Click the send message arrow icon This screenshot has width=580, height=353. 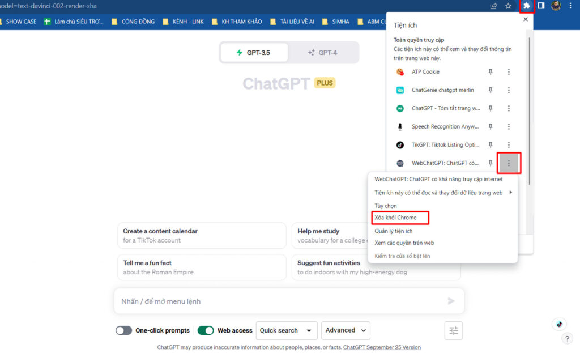451,301
